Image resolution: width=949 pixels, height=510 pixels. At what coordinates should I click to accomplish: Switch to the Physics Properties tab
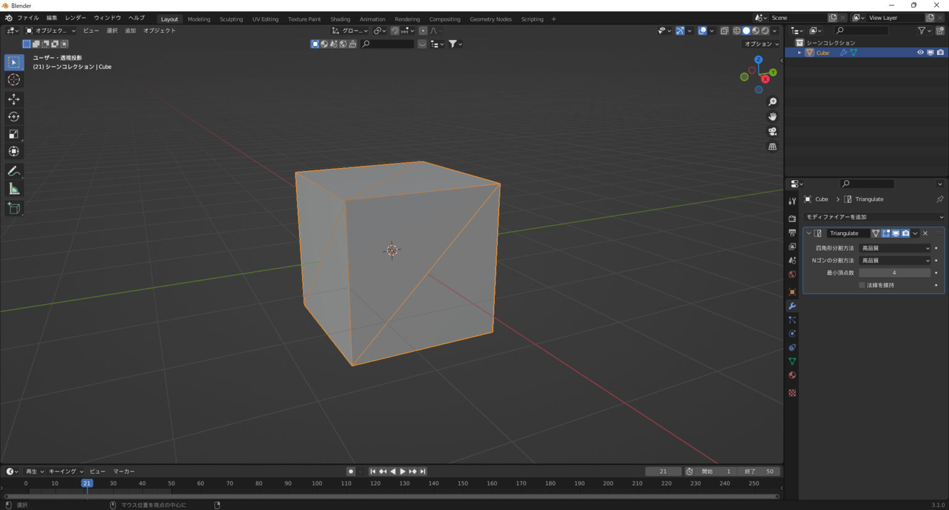pos(792,333)
